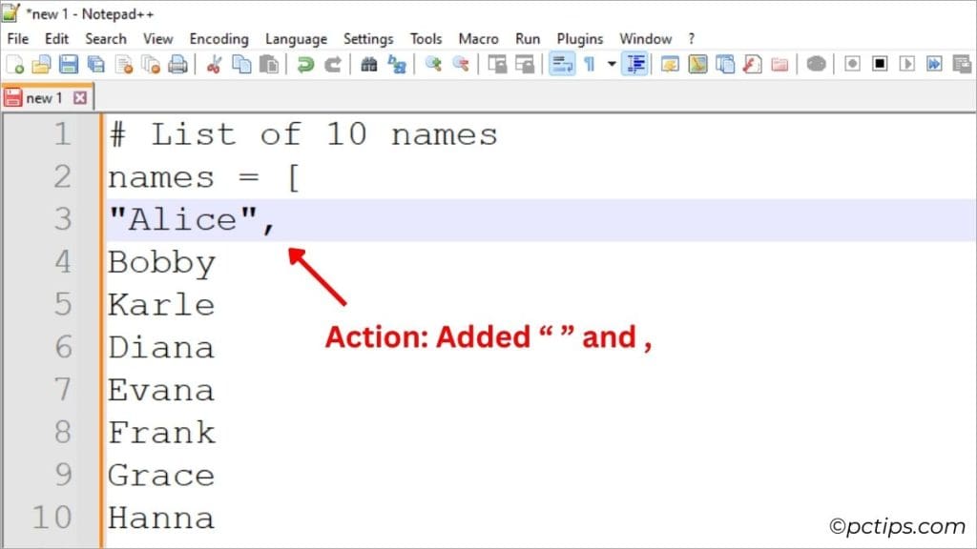Open the Find dialog
Image resolution: width=977 pixels, height=549 pixels.
coord(370,64)
